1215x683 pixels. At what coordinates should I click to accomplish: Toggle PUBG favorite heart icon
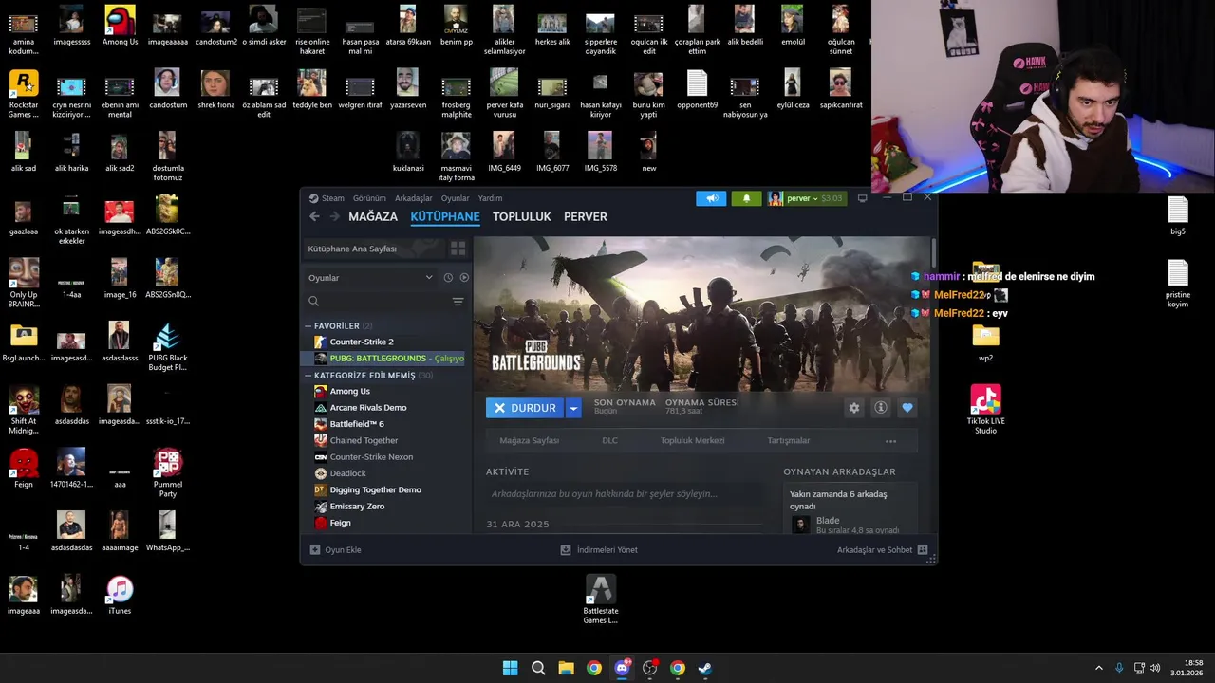coord(907,408)
